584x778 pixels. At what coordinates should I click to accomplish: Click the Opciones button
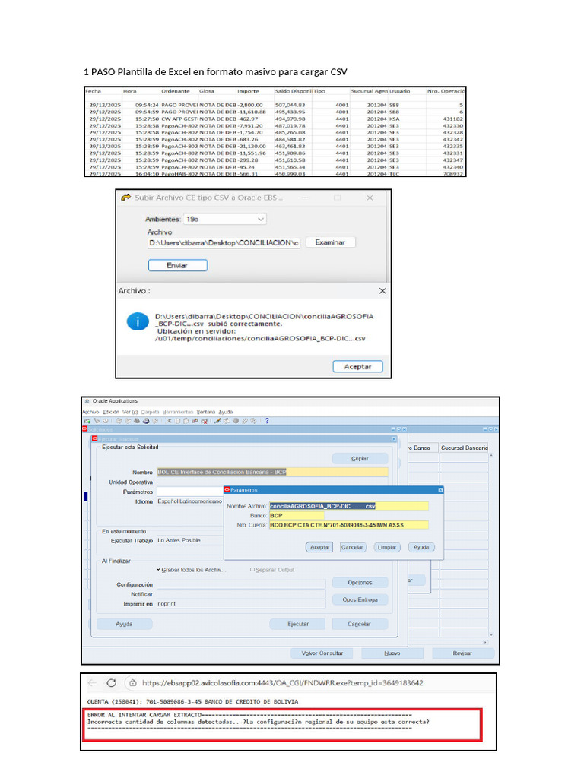pyautogui.click(x=360, y=583)
